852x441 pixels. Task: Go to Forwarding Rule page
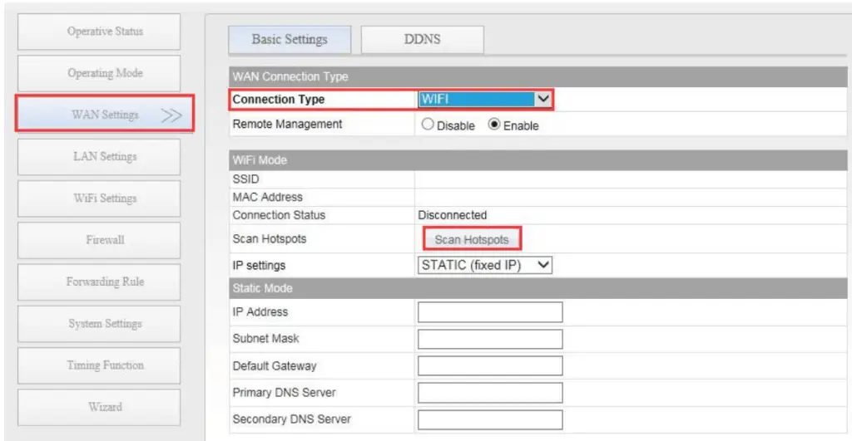(105, 282)
